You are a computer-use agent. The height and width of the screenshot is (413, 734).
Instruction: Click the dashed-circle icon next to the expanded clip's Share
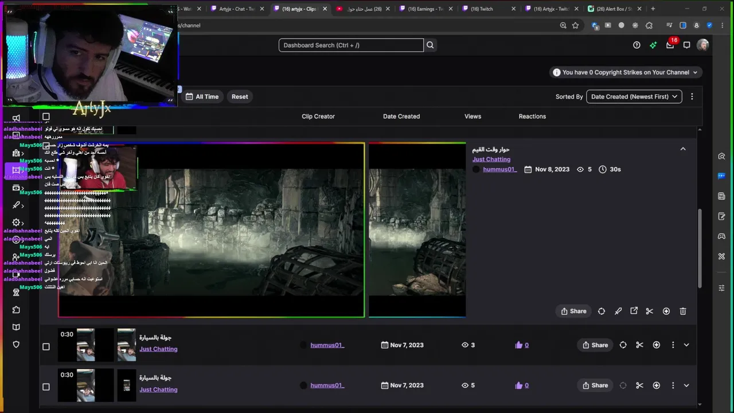coord(601,311)
